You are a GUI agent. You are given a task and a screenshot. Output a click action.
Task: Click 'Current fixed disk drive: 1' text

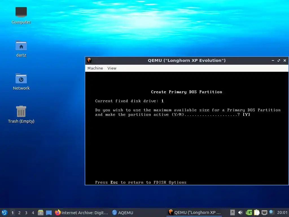click(x=129, y=101)
